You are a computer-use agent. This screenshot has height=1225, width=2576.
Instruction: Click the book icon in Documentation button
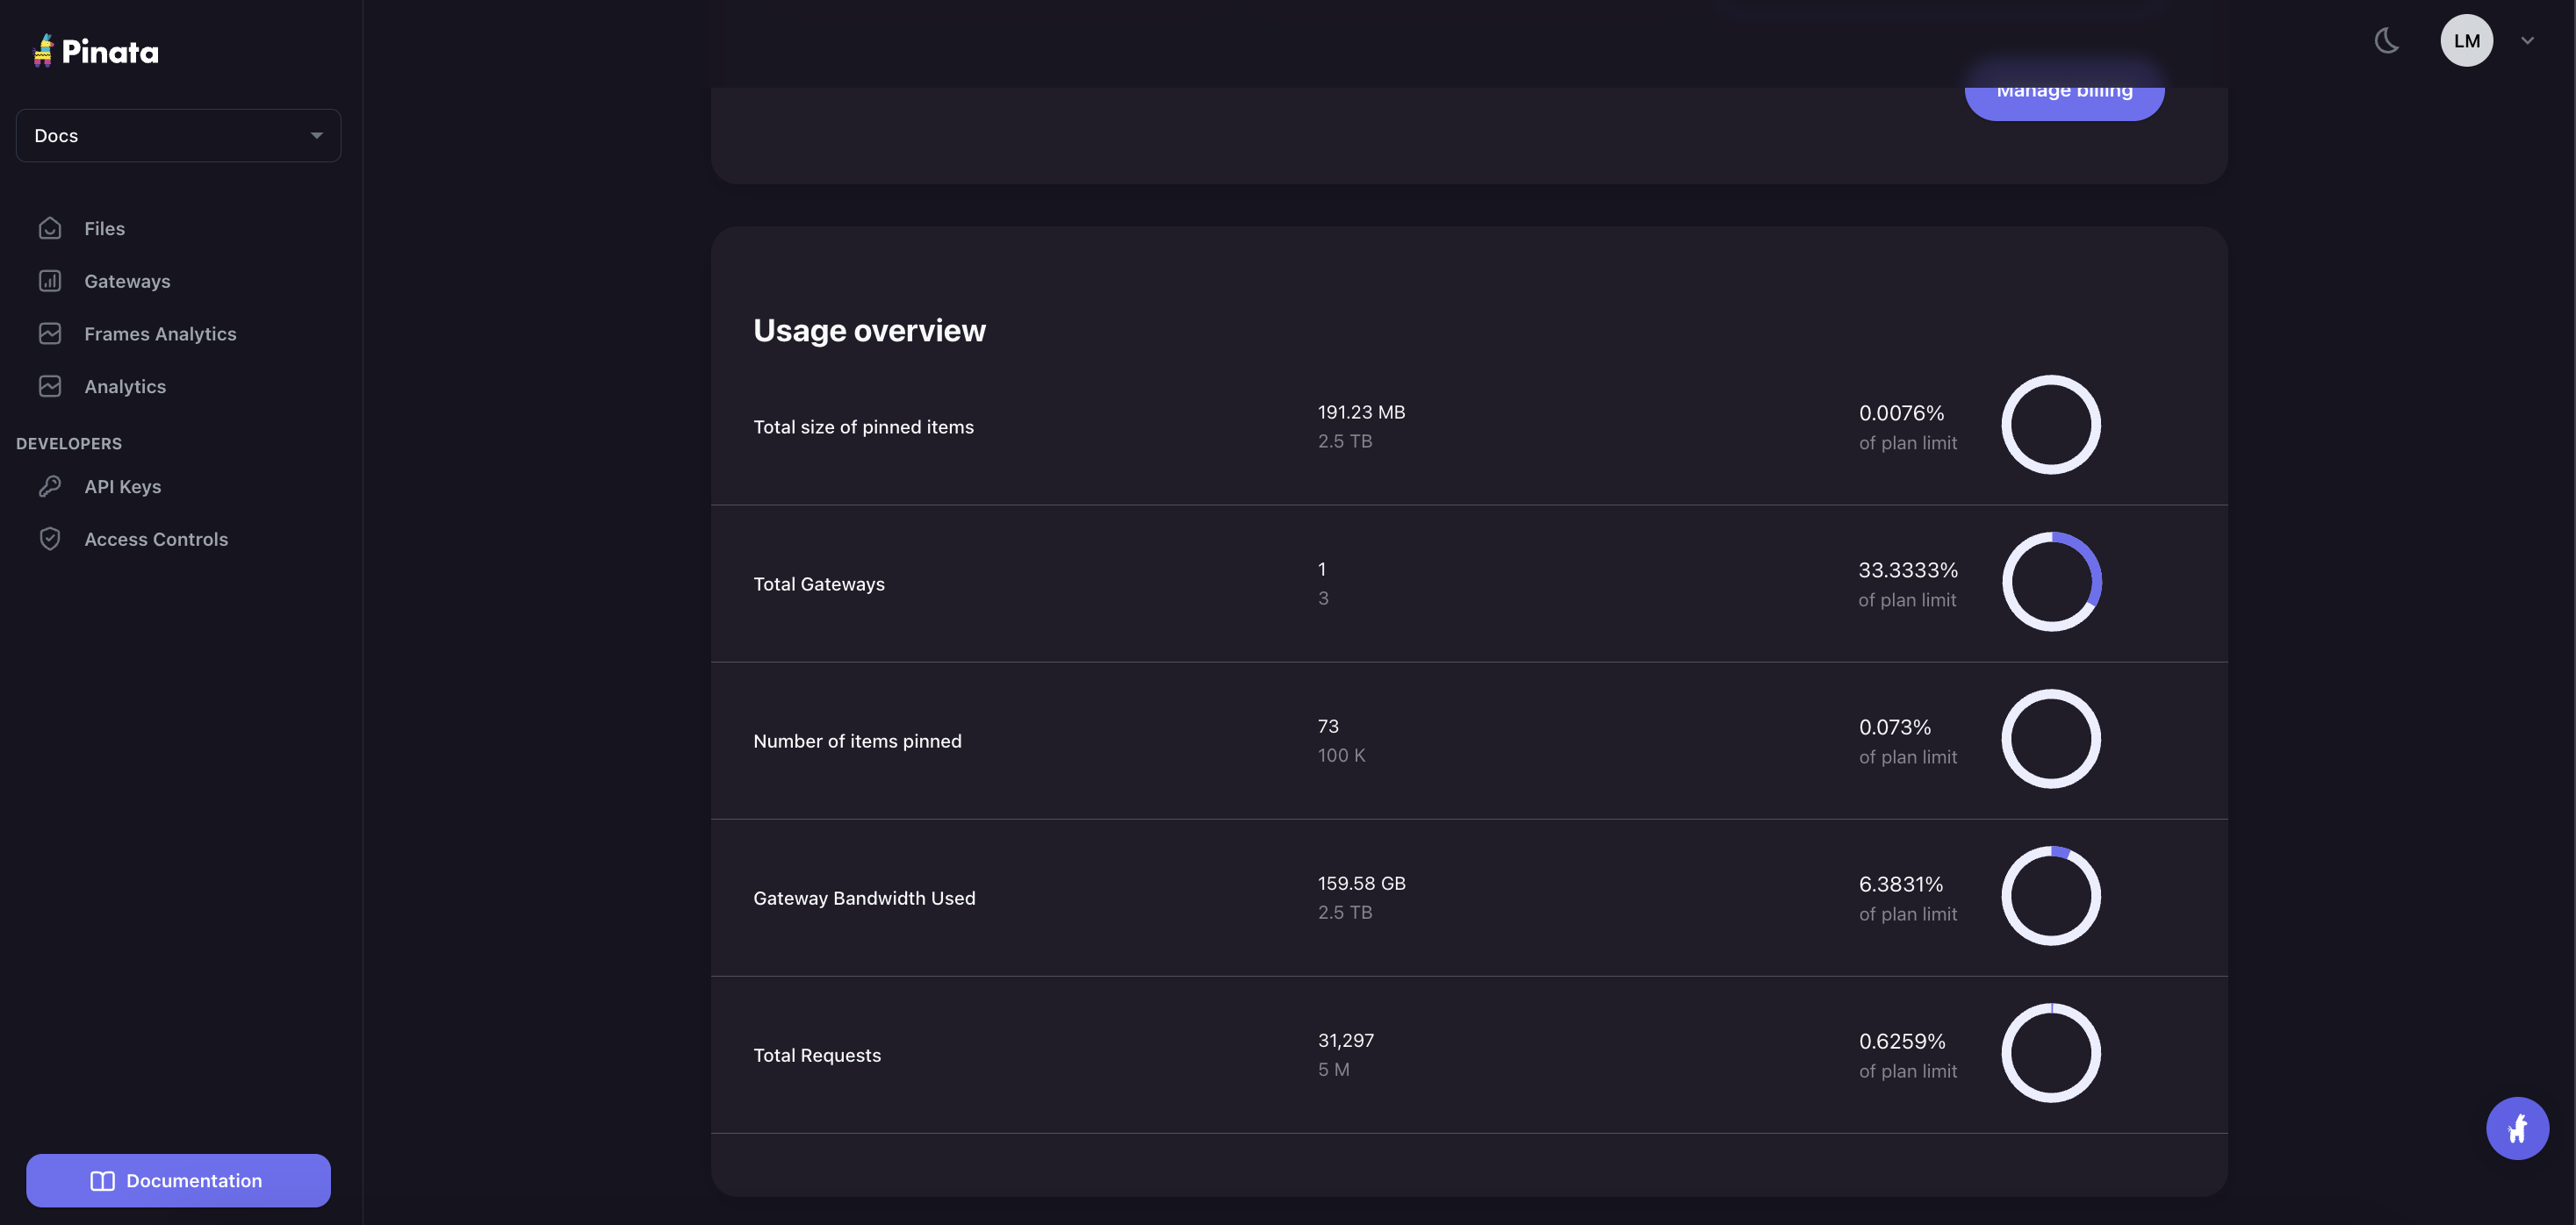(102, 1181)
